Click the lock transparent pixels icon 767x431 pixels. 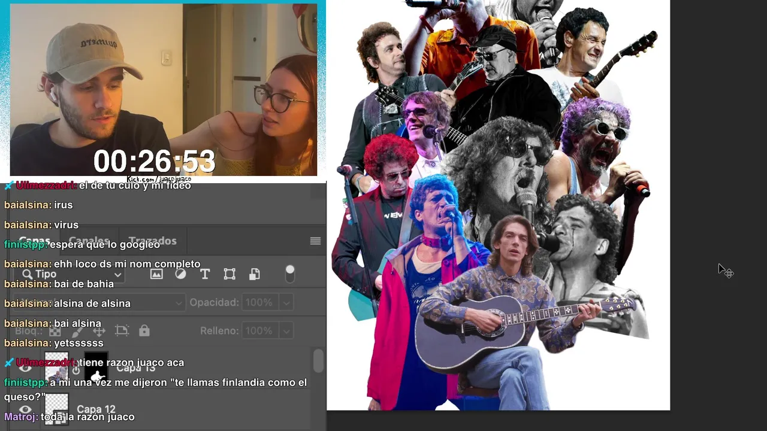(55, 330)
